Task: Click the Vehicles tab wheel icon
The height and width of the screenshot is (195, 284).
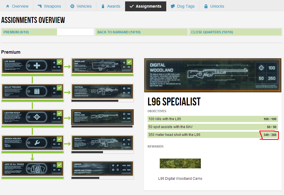Action: coord(72,6)
